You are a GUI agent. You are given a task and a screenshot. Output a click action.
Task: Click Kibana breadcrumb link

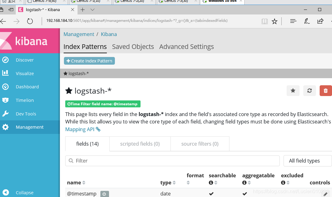coord(109,34)
